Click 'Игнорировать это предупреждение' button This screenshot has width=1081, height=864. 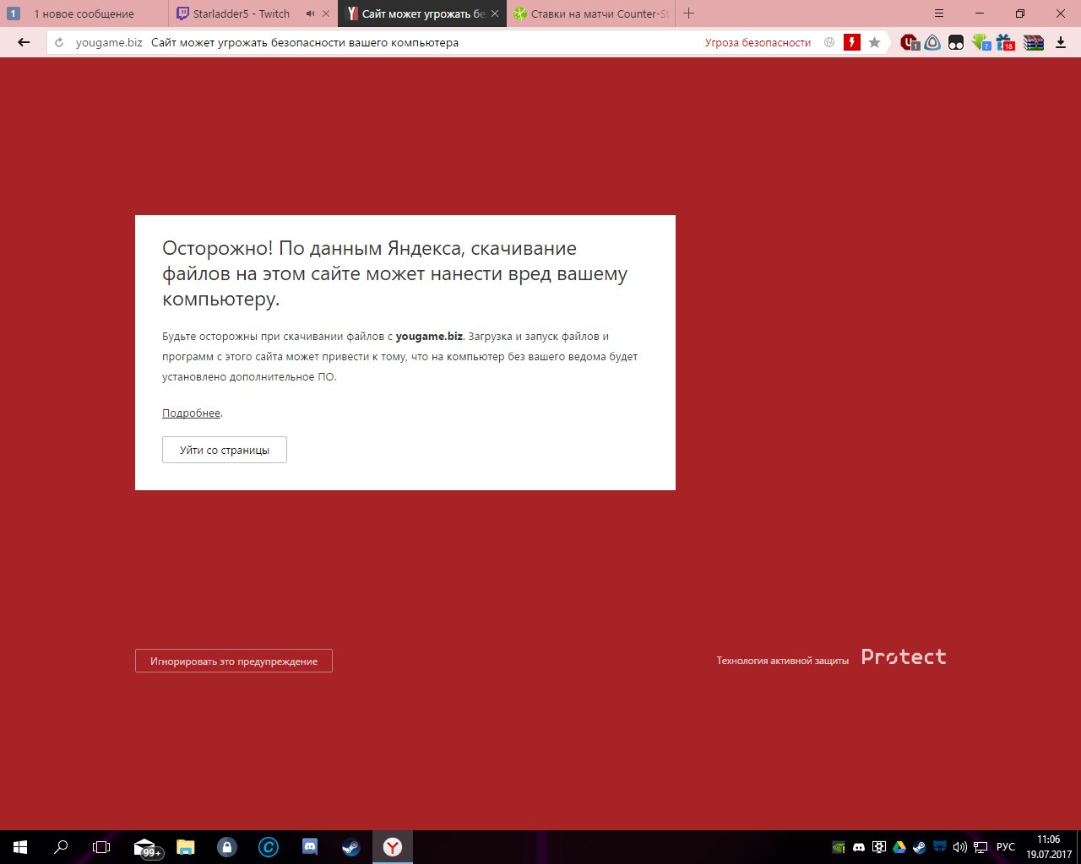(x=234, y=661)
